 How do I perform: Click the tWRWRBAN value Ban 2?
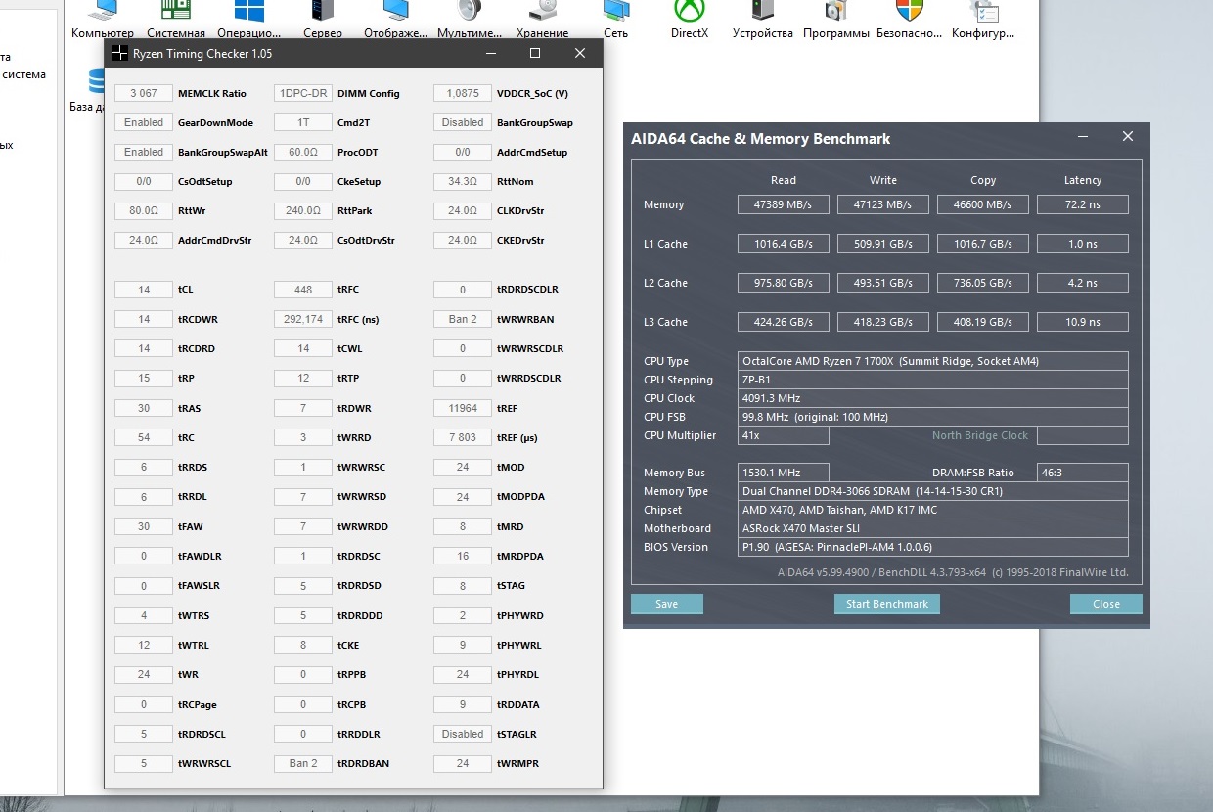(x=463, y=319)
